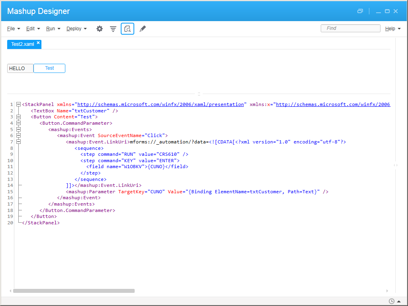Click the winfx/2006/xaml/presentation namespace link
Viewport: 408px width, 306px height.
pos(160,104)
